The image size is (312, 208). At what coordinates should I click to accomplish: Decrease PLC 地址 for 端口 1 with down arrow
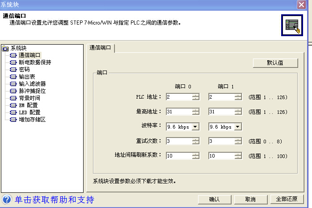[238, 99]
